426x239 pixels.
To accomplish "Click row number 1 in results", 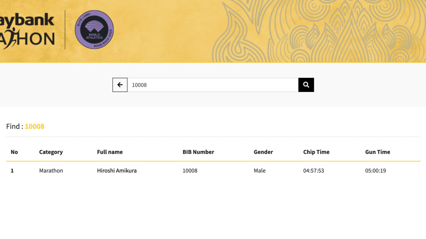I will click(12, 171).
